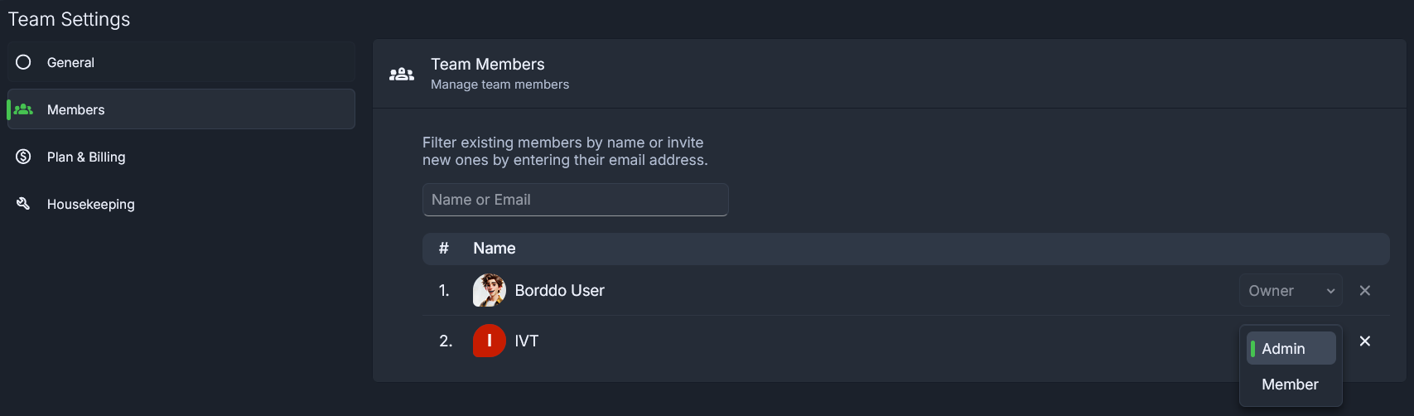Remove IVT member with the X icon
The width and height of the screenshot is (1414, 416).
(x=1365, y=341)
